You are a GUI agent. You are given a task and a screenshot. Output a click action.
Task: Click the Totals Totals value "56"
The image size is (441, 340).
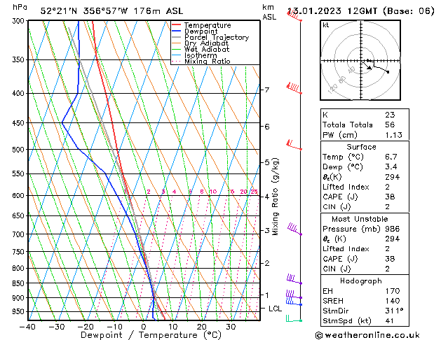(390, 125)
